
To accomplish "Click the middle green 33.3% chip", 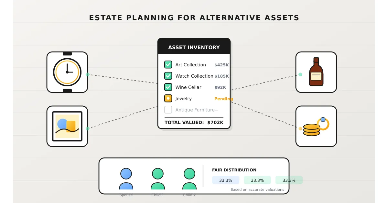I will (x=257, y=180).
